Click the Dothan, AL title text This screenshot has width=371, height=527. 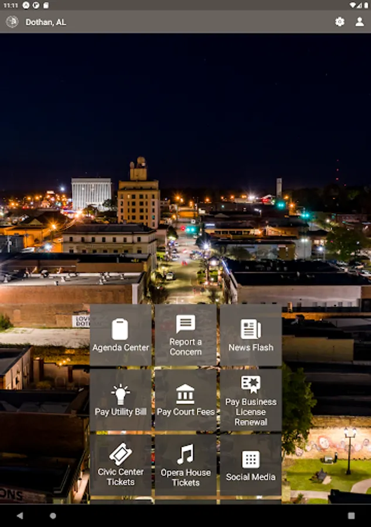[x=46, y=22]
